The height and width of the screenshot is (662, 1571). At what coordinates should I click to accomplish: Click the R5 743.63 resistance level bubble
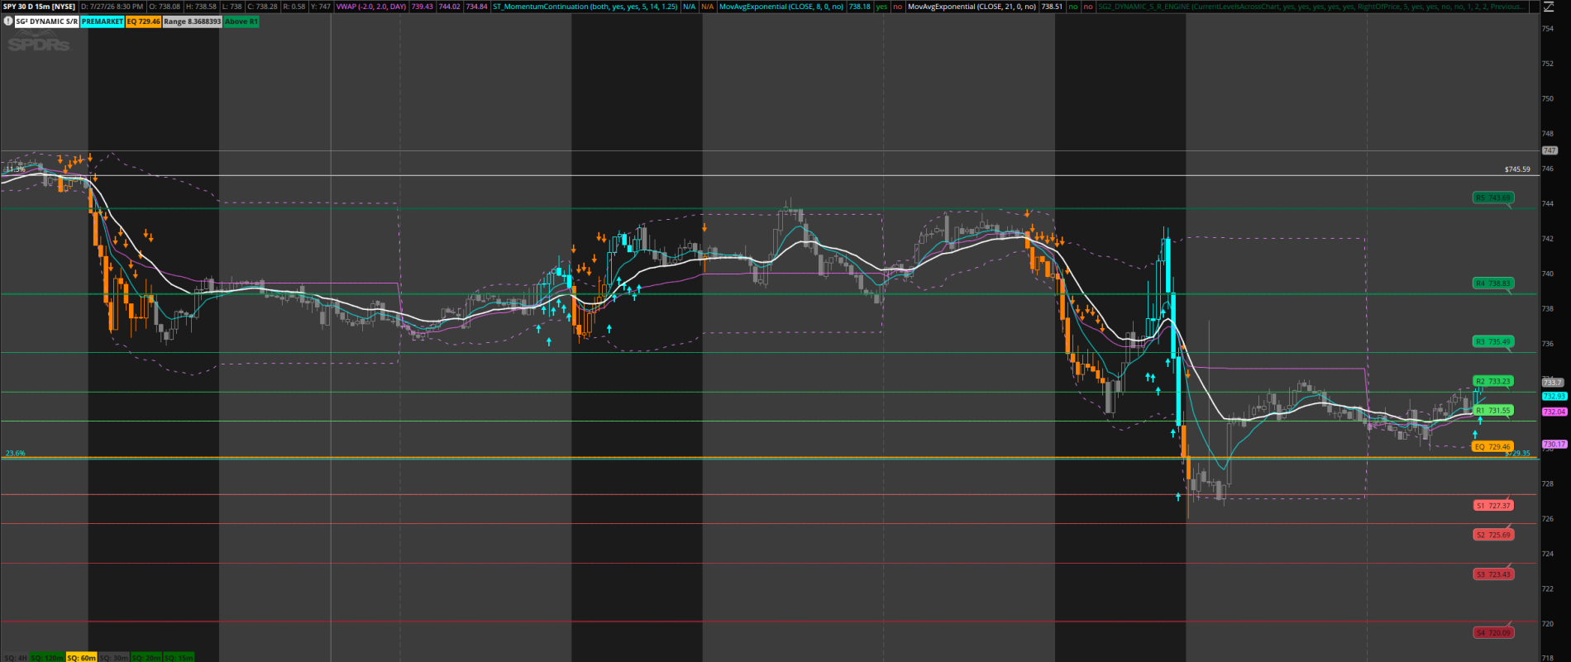[1493, 198]
